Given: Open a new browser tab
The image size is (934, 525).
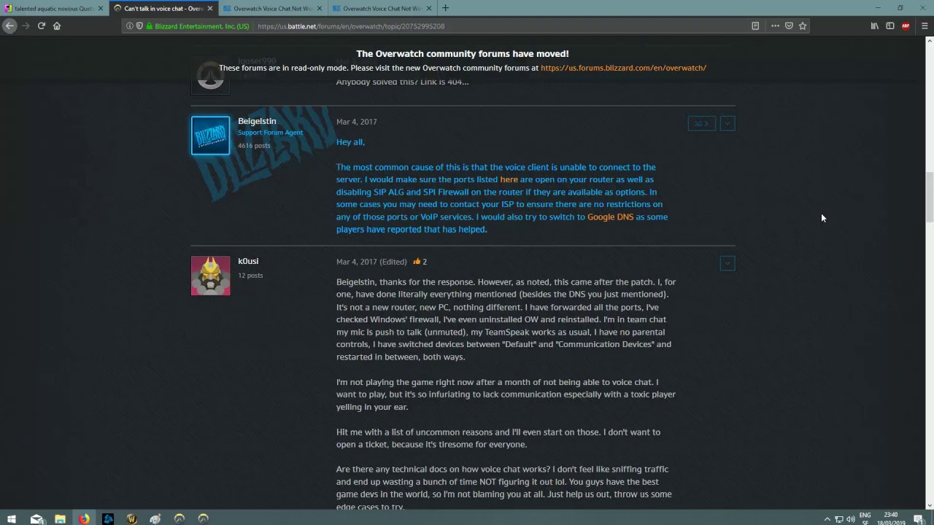Looking at the screenshot, I should [x=445, y=8].
